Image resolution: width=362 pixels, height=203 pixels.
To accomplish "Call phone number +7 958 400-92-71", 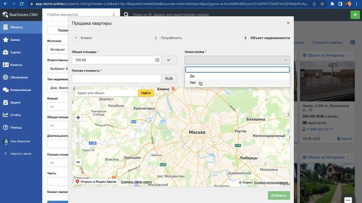I will [x=320, y=129].
